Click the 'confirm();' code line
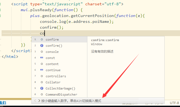Viewport: 180px width, 107px height. 52,28
